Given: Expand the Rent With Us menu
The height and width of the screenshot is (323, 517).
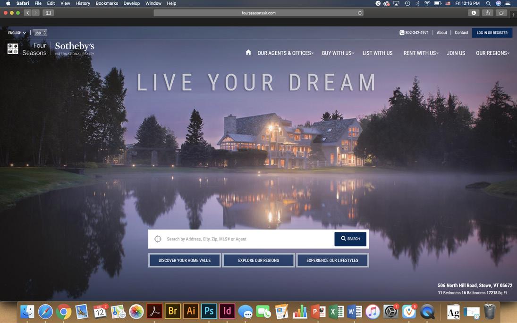Looking at the screenshot, I should click(x=421, y=53).
